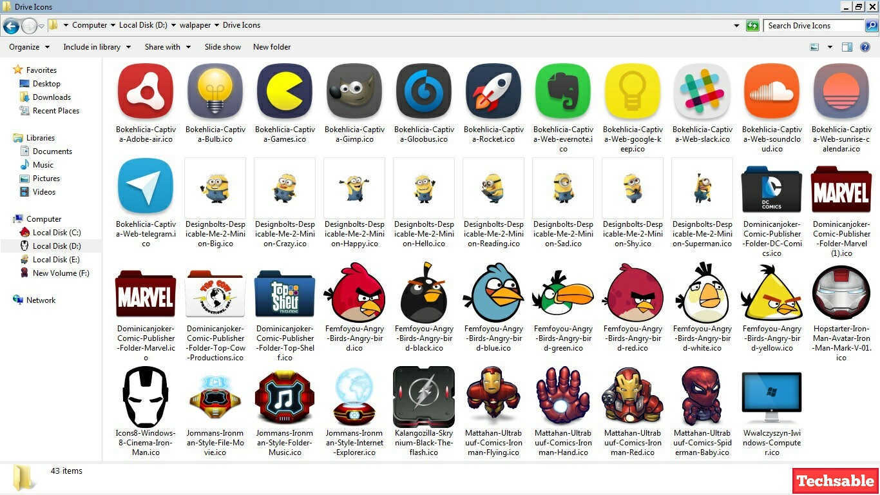Screen dimensions: 880x495
Task: Refresh the Drive Icons folder
Action: [752, 26]
